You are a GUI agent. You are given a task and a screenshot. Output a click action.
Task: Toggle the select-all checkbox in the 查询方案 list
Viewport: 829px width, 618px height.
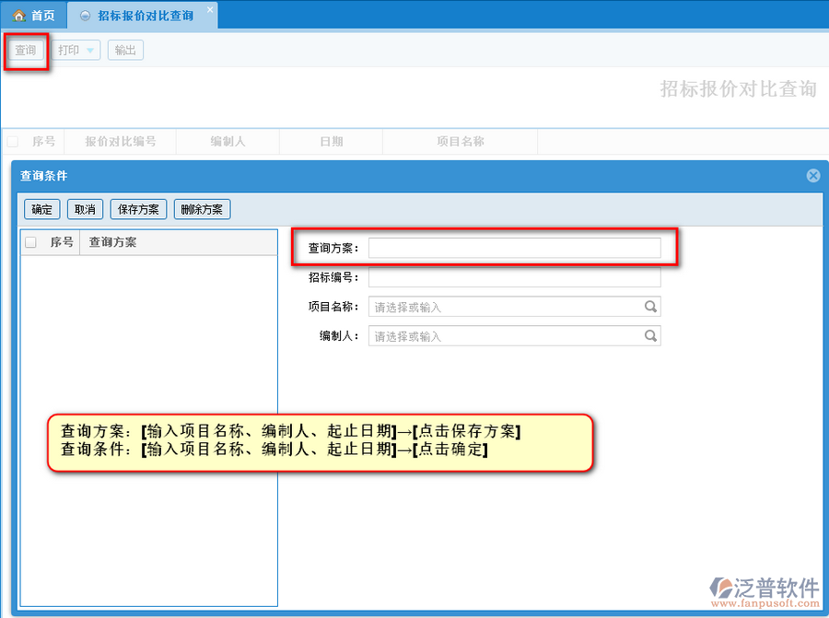click(30, 242)
